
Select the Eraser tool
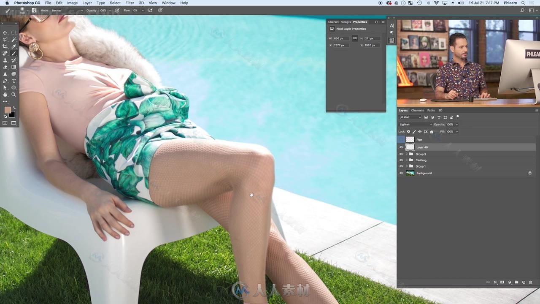tap(5, 67)
